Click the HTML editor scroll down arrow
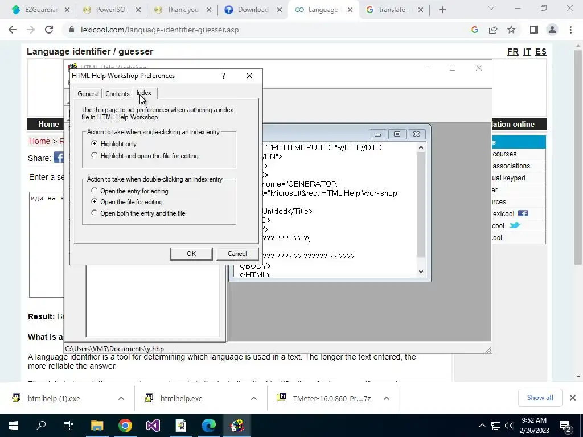 [421, 271]
